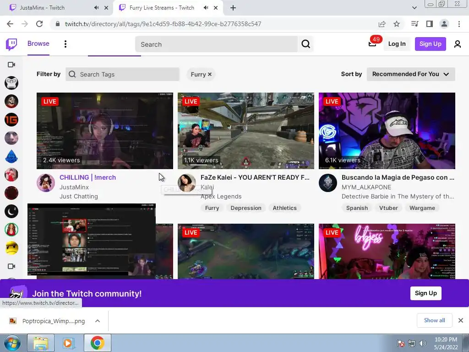Select the Depression tag
This screenshot has width=469, height=352.
246,208
